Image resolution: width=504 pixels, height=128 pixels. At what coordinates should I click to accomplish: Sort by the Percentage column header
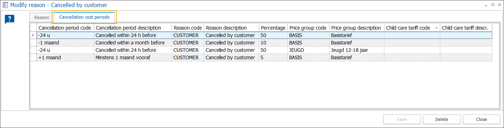273,28
